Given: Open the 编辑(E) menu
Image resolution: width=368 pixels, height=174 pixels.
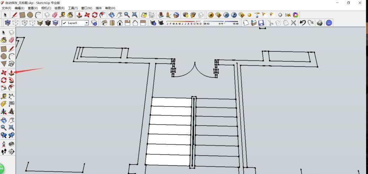Looking at the screenshot, I should [x=20, y=8].
